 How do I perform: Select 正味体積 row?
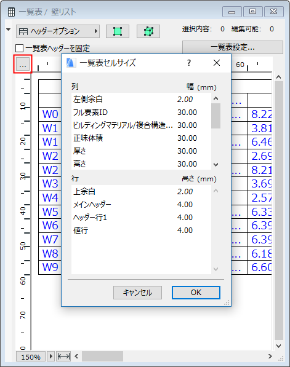[x=141, y=138]
